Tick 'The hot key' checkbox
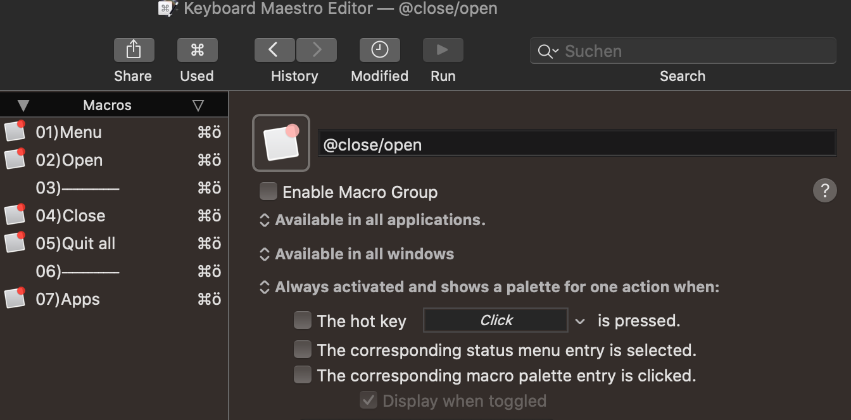This screenshot has height=420, width=851. pyautogui.click(x=303, y=320)
